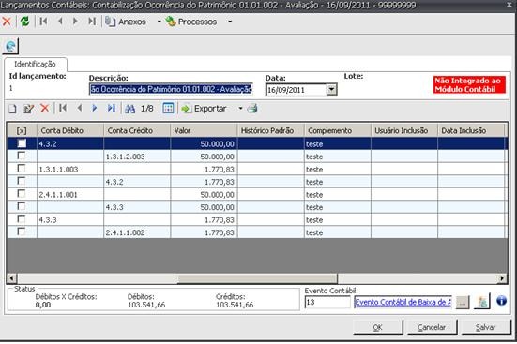
Task: Click the printer icon
Action: (x=252, y=109)
